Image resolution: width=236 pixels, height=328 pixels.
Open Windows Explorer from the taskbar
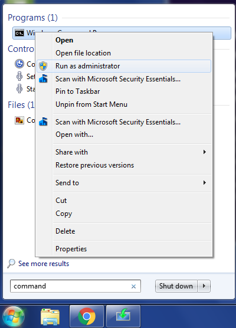pyautogui.click(x=50, y=317)
